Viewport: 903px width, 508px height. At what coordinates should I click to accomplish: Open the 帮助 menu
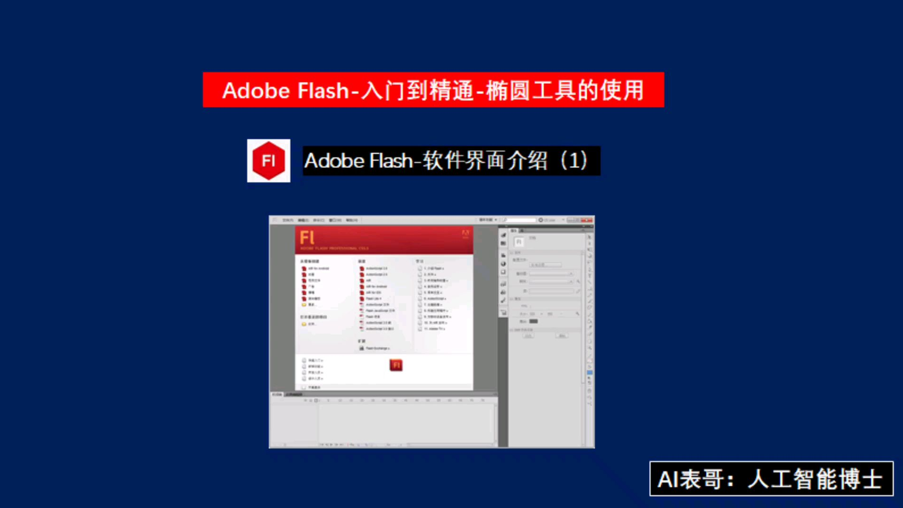point(351,220)
